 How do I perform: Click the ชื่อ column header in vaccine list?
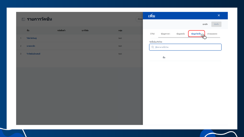tap(28, 30)
